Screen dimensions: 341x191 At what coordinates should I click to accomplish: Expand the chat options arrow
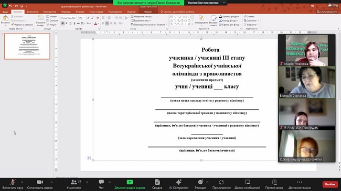[x=110, y=182]
